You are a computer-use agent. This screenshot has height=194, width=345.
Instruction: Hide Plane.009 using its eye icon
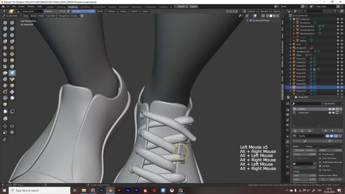tap(342, 87)
